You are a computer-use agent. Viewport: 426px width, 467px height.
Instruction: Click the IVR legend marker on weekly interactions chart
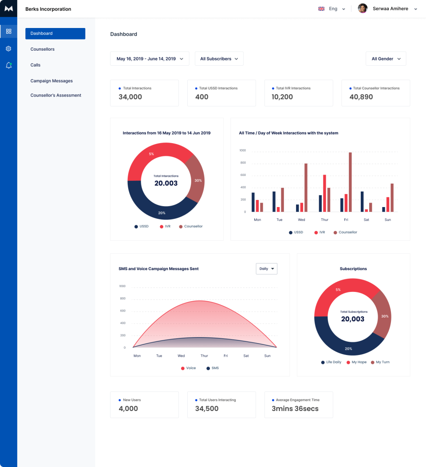tap(316, 232)
